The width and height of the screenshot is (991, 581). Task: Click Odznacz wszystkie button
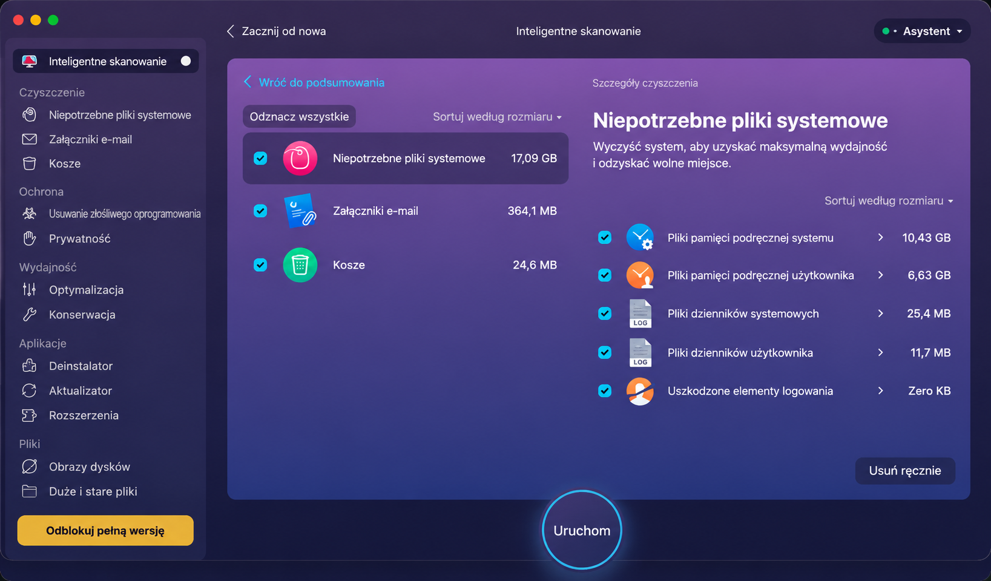(299, 116)
